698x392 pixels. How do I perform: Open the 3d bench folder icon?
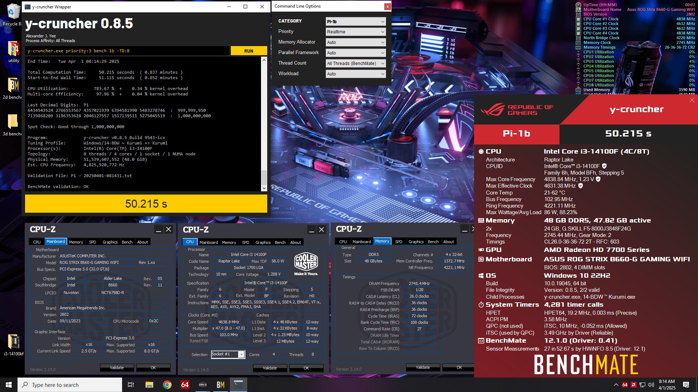coord(13,125)
